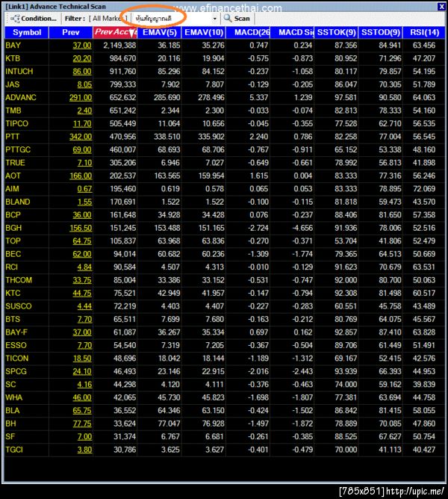Close the Advance Technical Scan window
This screenshot has height=499, width=448.
point(441,7)
